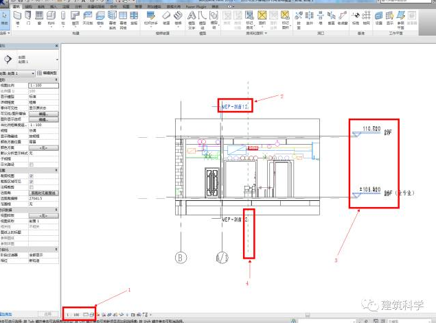Select the Level datum tool
Image resolution: width=436 pixels, height=323 pixels.
[x=356, y=18]
